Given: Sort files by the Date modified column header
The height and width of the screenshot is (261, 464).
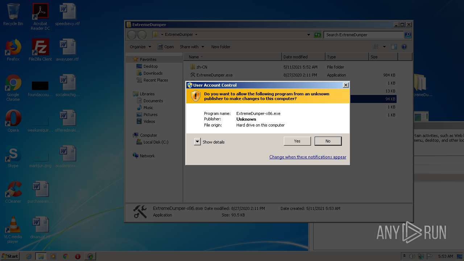Looking at the screenshot, I should [x=303, y=57].
